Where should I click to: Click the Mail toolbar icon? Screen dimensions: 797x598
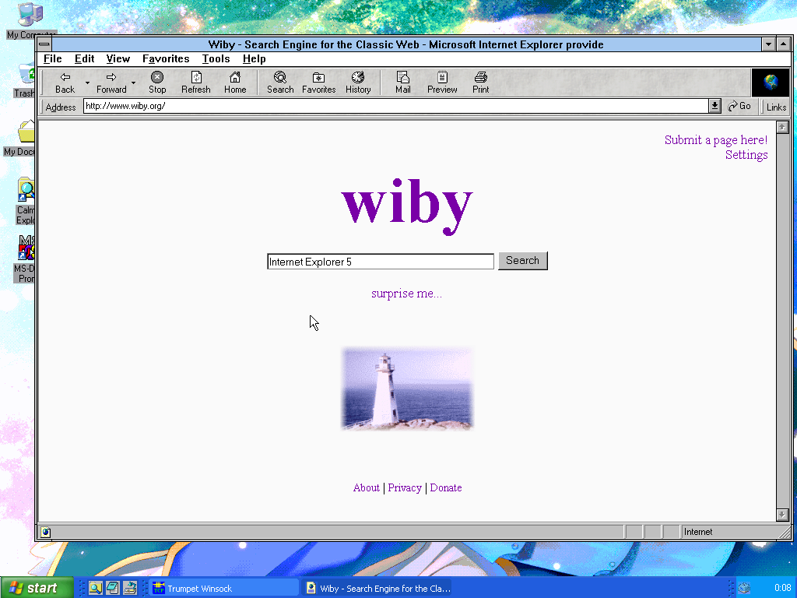[x=402, y=82]
